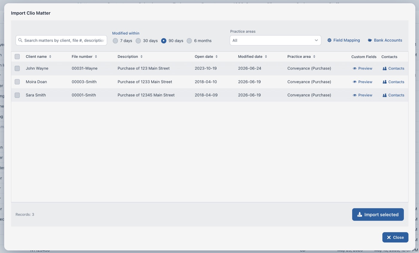Click description Purchase of 1233 Main Street

[x=145, y=82]
